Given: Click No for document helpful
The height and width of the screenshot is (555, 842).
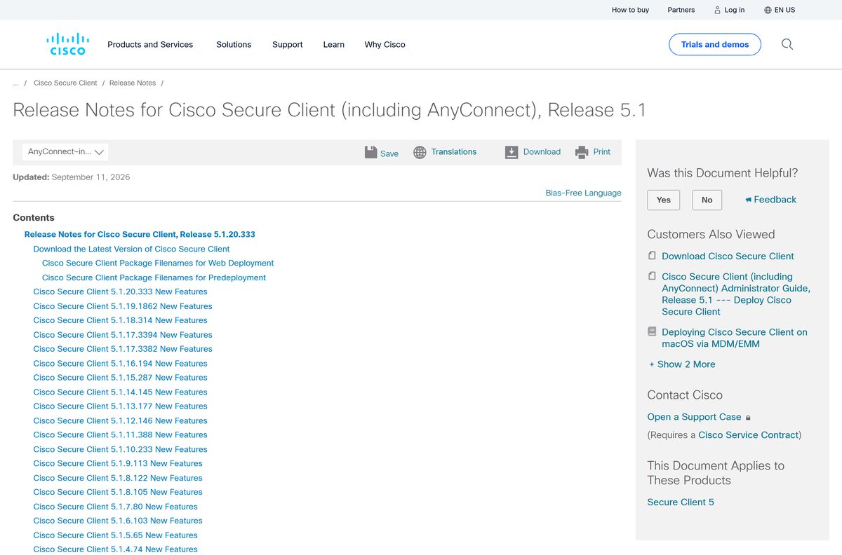Looking at the screenshot, I should point(707,200).
